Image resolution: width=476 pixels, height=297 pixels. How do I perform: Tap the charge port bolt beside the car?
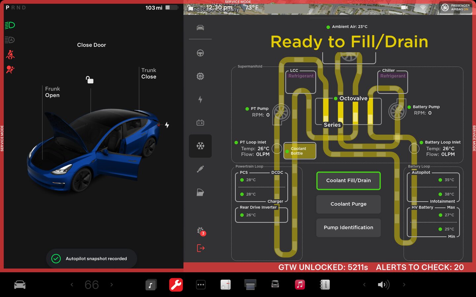click(x=167, y=125)
